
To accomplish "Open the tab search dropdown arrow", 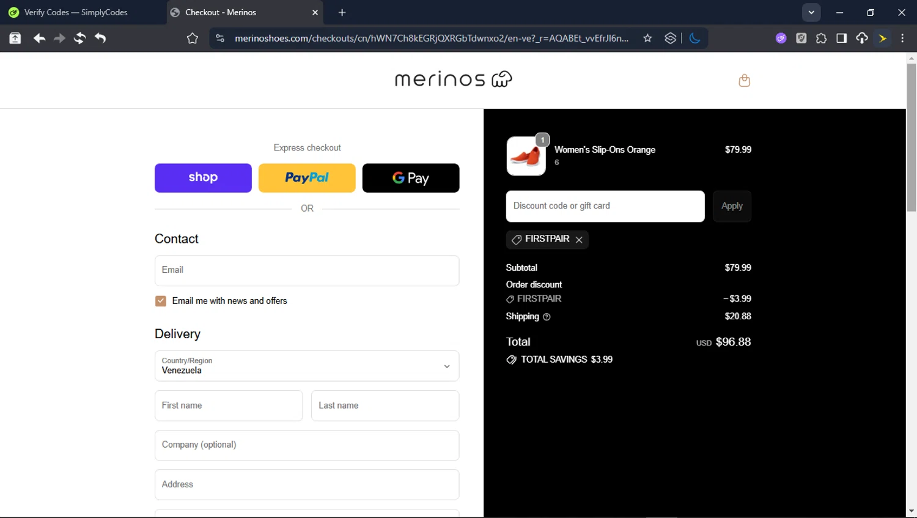I will point(811,12).
